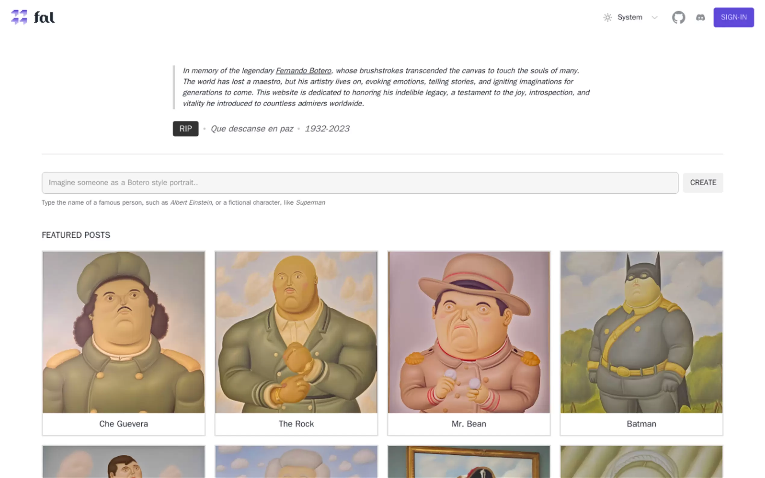Click the sun theme icon
Viewport: 765px width, 478px height.
coord(607,17)
